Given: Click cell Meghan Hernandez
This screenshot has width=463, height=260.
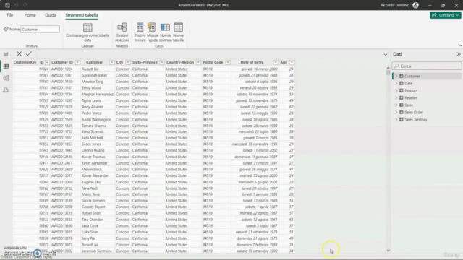Looking at the screenshot, I should 98,95.
